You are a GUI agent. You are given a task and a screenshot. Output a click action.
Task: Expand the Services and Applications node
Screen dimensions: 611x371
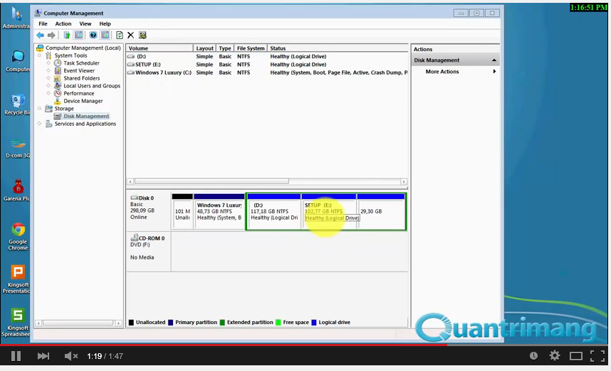pyautogui.click(x=41, y=124)
